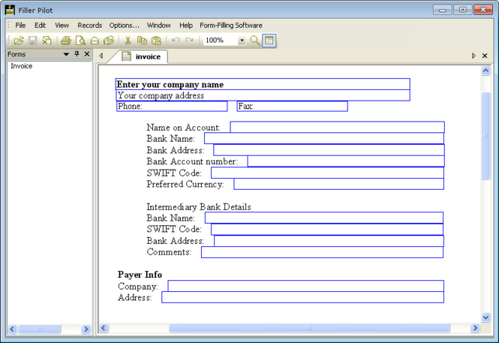Screen dimensions: 499x343
Task: Click the Paste clipboard icon
Action: pyautogui.click(x=156, y=41)
